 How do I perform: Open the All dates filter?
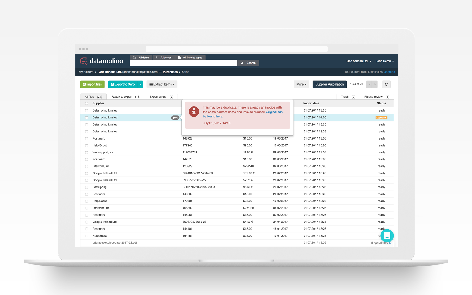[x=141, y=58]
